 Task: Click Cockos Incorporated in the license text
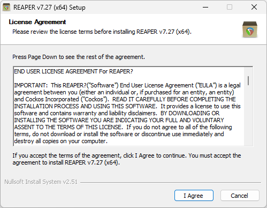(52, 99)
